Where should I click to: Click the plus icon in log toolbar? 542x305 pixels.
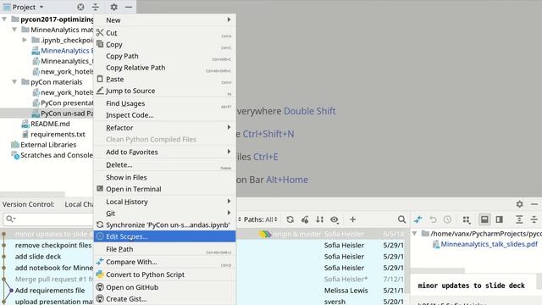352,219
